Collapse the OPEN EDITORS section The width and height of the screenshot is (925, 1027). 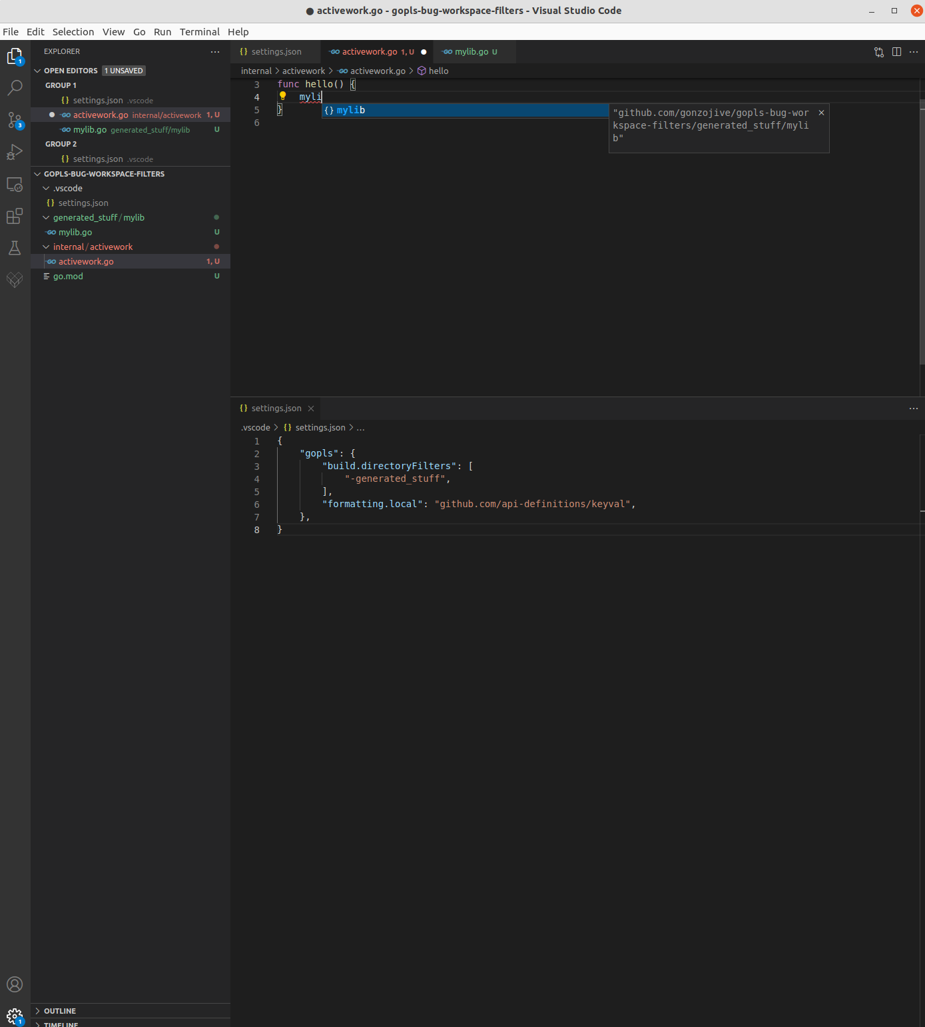tap(38, 71)
